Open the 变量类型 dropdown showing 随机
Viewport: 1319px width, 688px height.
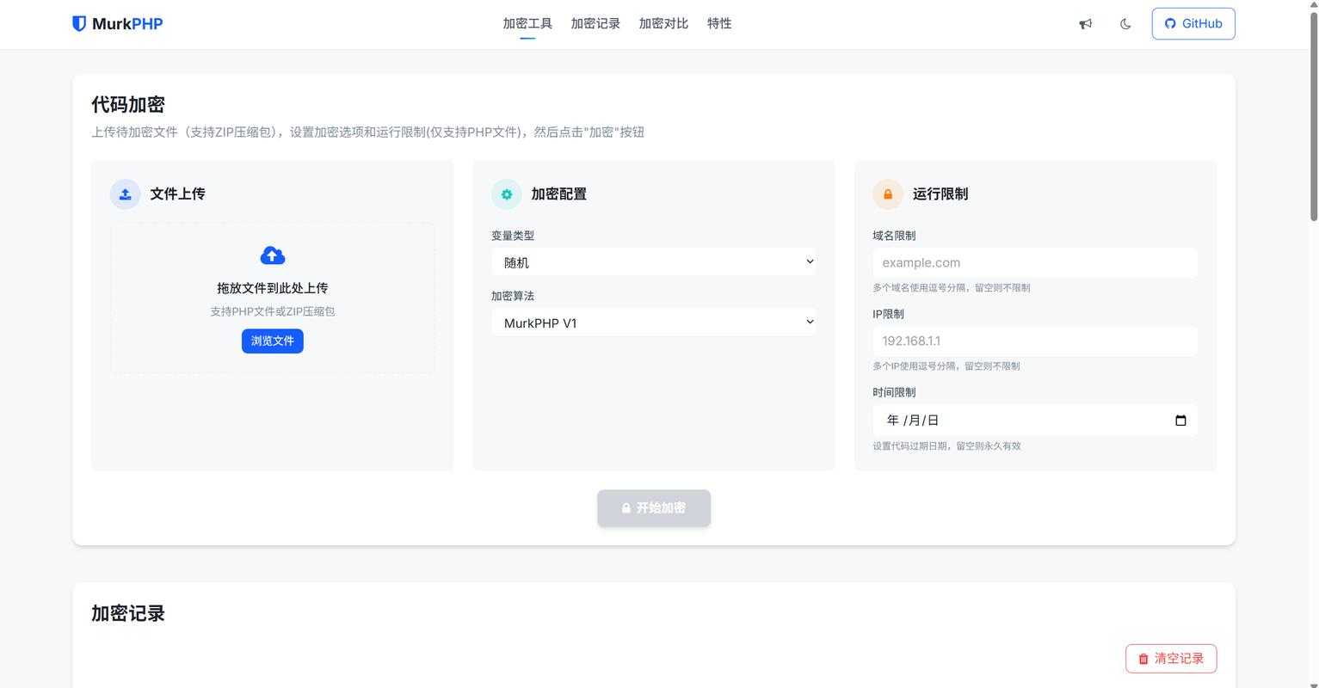coord(653,261)
